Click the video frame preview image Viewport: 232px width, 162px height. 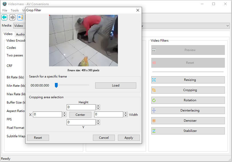(83, 41)
